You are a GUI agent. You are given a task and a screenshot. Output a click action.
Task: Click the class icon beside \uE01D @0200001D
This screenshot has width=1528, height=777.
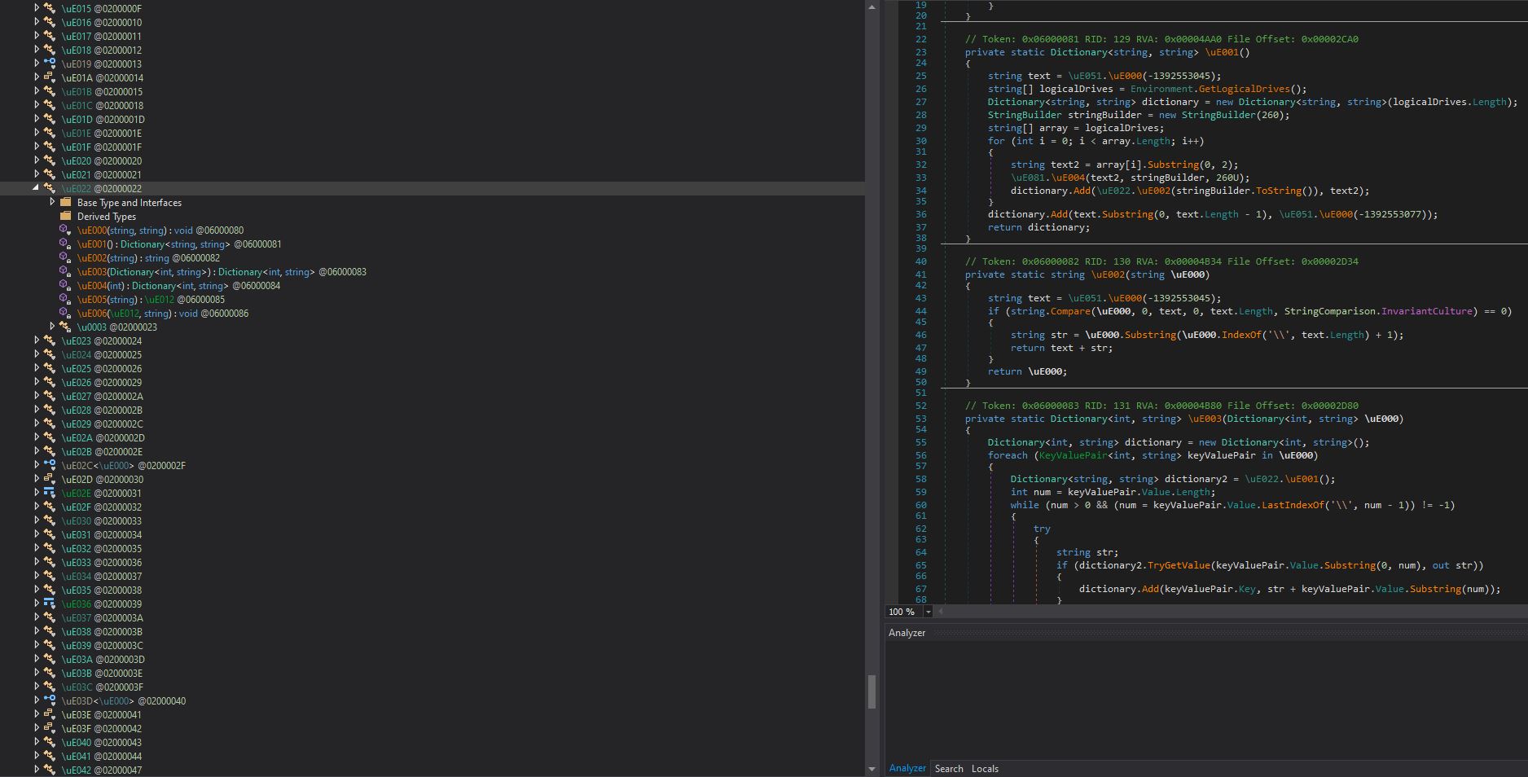pos(50,120)
